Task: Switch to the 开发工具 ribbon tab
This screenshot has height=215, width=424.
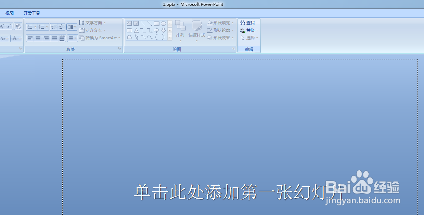Action: [32, 13]
